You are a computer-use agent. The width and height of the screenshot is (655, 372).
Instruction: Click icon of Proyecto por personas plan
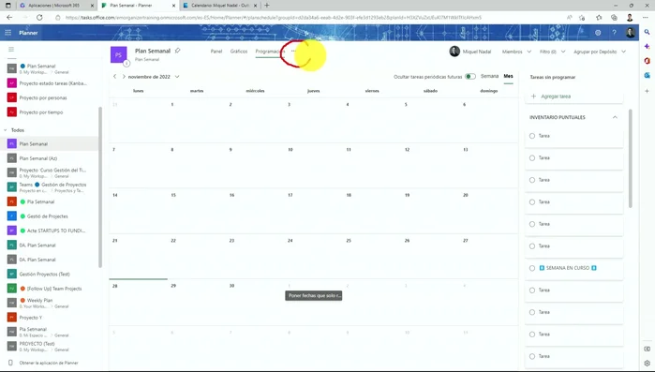[x=12, y=97]
